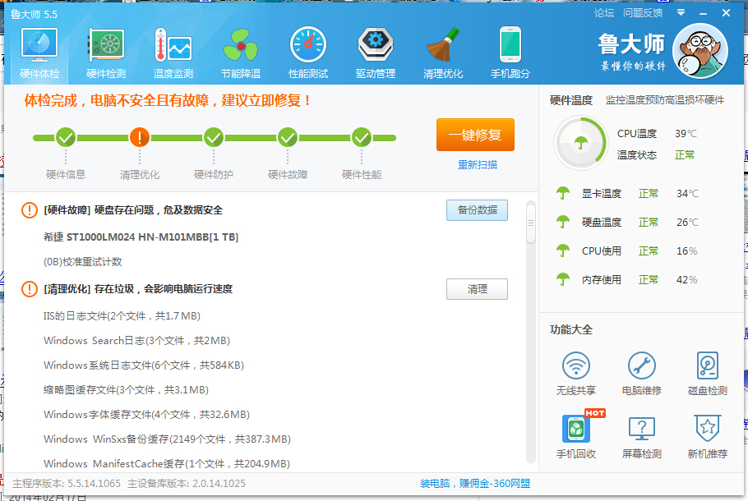This screenshot has width=748, height=501.
Task: Open the 电脑维修 computer repair tool
Action: pos(642,374)
